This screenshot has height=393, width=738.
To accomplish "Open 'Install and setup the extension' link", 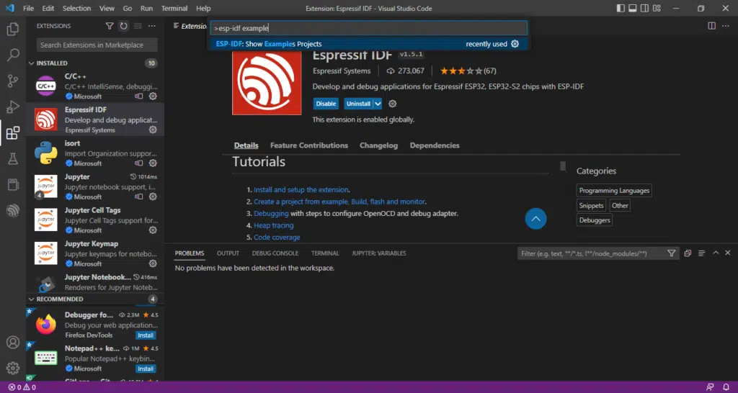I will click(301, 190).
